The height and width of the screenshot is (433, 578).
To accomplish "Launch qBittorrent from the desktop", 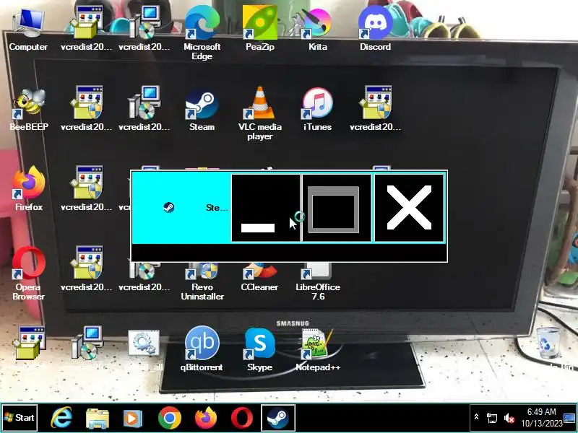I will pyautogui.click(x=202, y=349).
